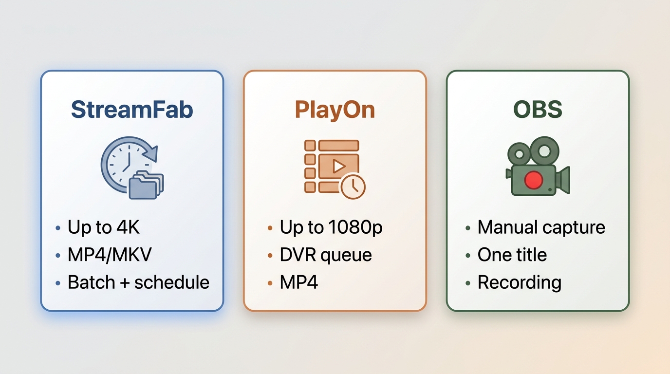Click the "One title" text
Image resolution: width=670 pixels, height=374 pixels.
(512, 255)
